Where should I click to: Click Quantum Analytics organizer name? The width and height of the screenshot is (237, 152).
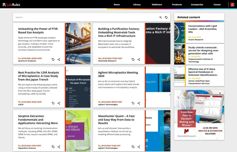[27, 61]
